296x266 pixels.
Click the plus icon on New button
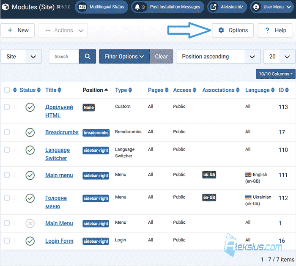point(10,30)
